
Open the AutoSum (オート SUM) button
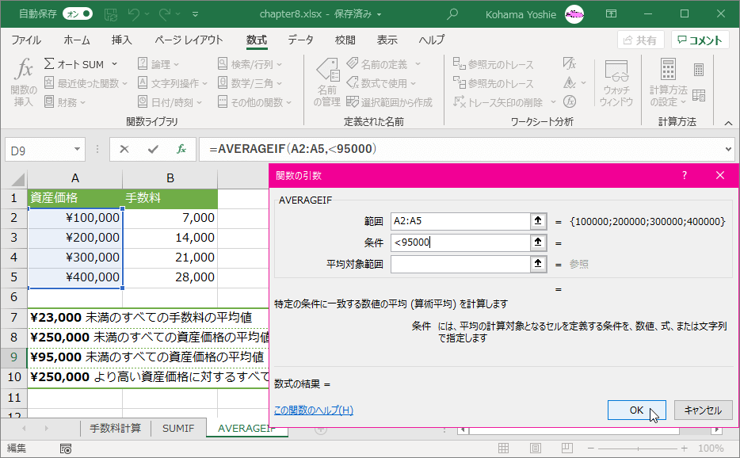tap(74, 64)
